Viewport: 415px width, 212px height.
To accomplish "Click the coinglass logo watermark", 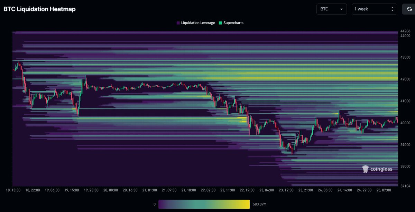I will point(377,169).
